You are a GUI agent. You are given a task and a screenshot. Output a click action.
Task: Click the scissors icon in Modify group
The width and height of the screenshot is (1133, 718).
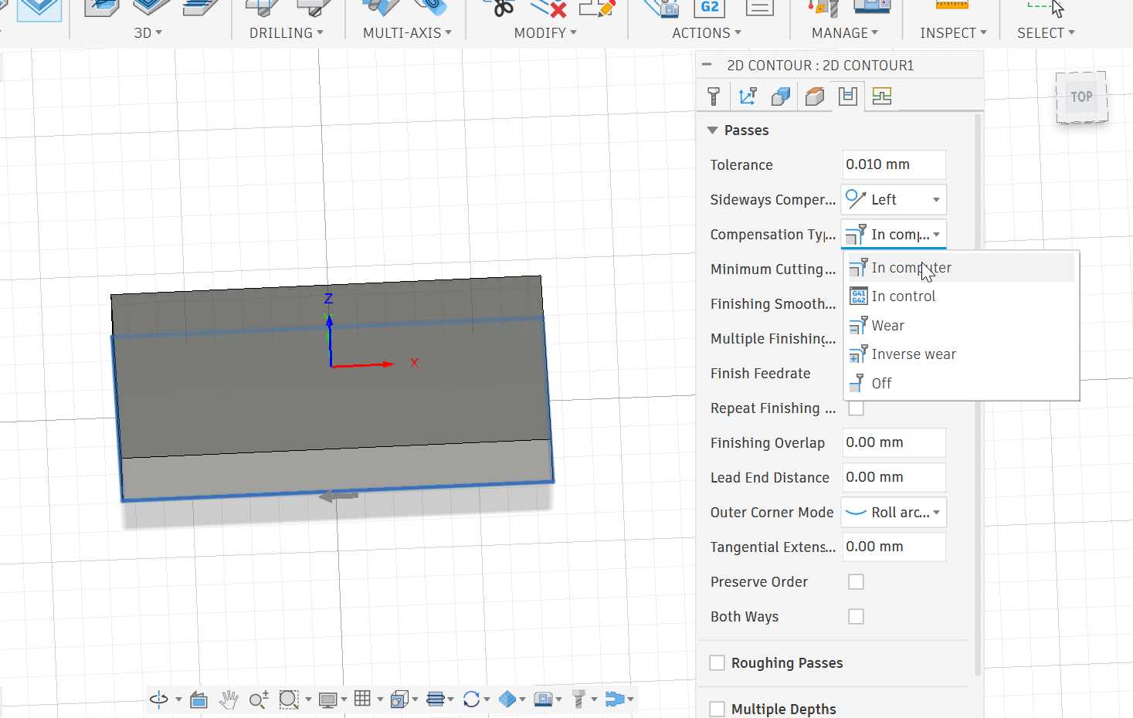tap(503, 8)
